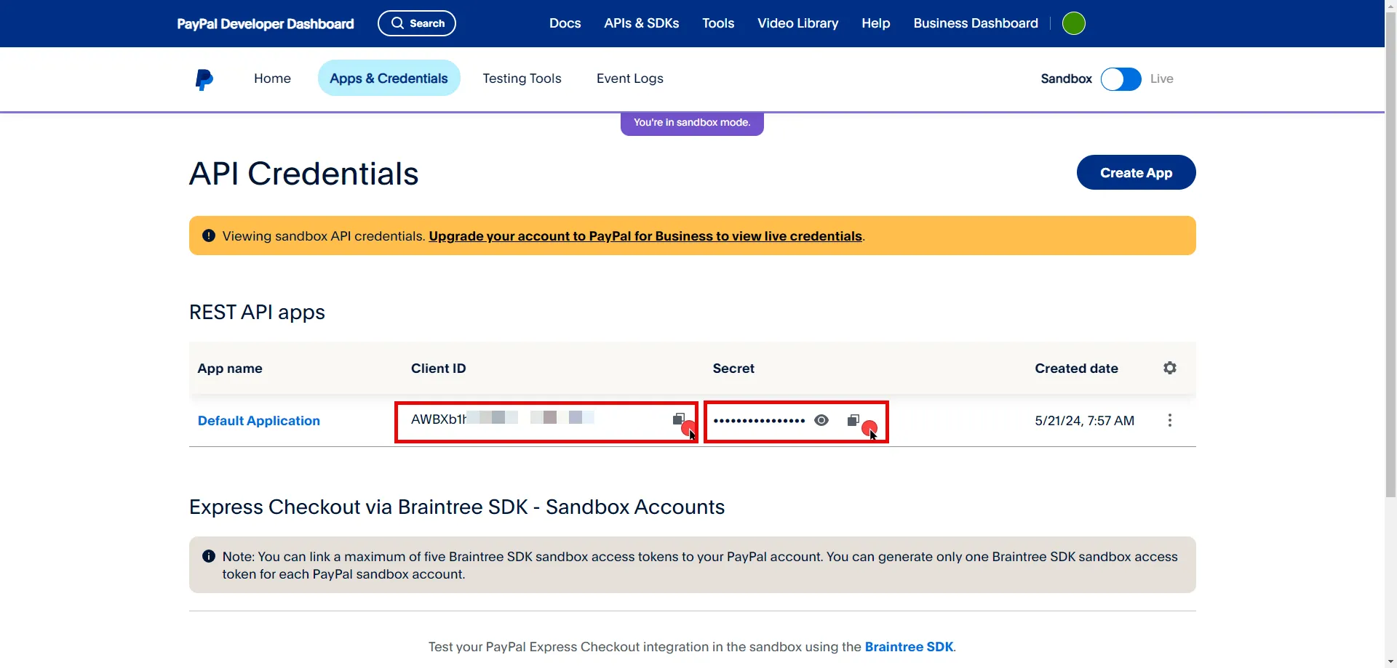Click the warning icon in the sandbox credentials banner
The height and width of the screenshot is (668, 1397).
(x=209, y=236)
